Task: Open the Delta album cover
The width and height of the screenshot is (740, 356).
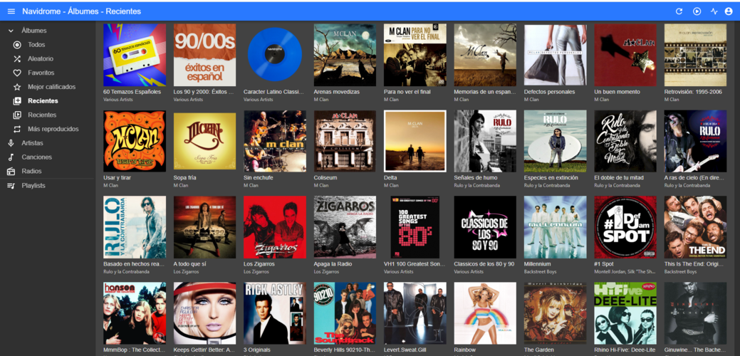Action: 415,141
